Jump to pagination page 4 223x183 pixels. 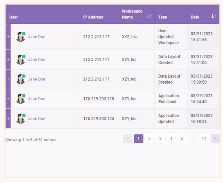point(171,138)
